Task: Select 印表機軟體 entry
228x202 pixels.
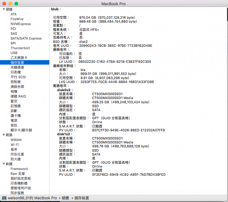Action: [19, 183]
